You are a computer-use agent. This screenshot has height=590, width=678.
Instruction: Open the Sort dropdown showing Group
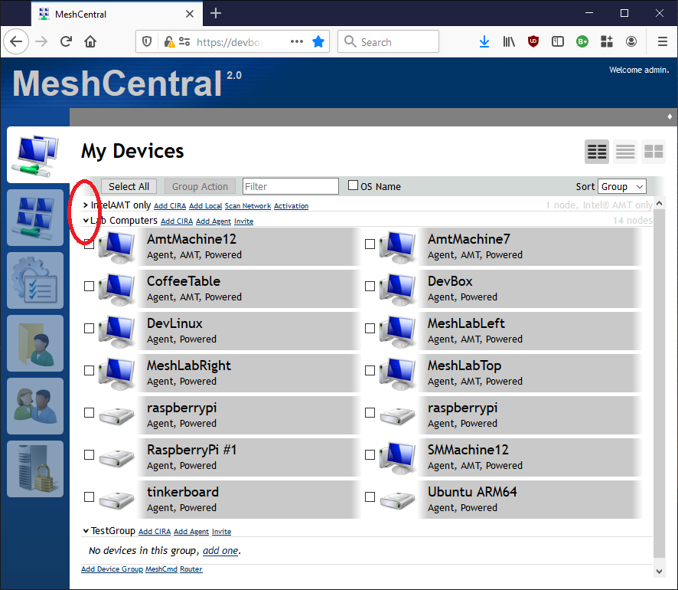(x=621, y=186)
